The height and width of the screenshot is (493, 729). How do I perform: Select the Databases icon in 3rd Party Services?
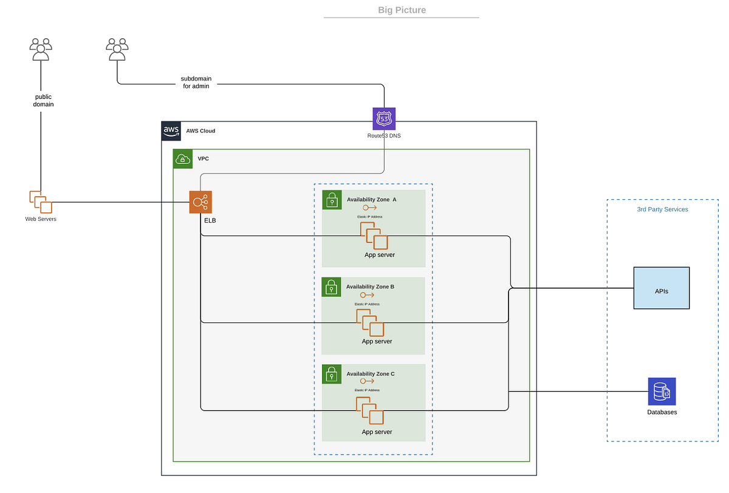coord(662,392)
